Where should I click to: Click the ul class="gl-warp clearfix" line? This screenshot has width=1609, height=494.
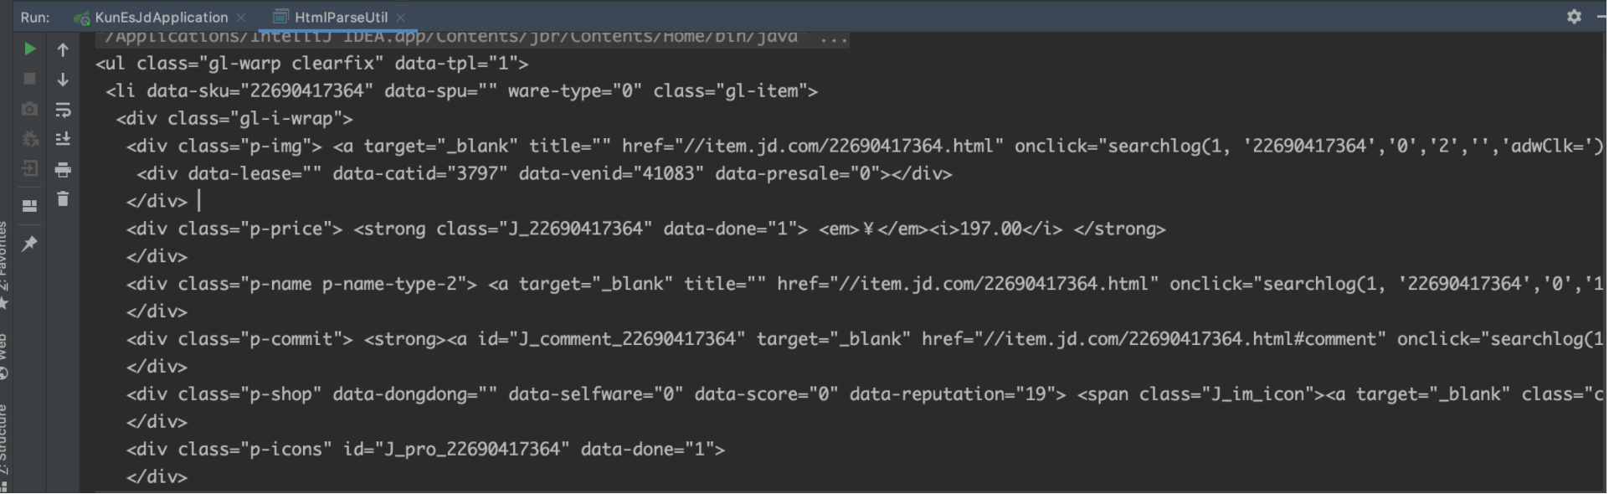pyautogui.click(x=311, y=64)
